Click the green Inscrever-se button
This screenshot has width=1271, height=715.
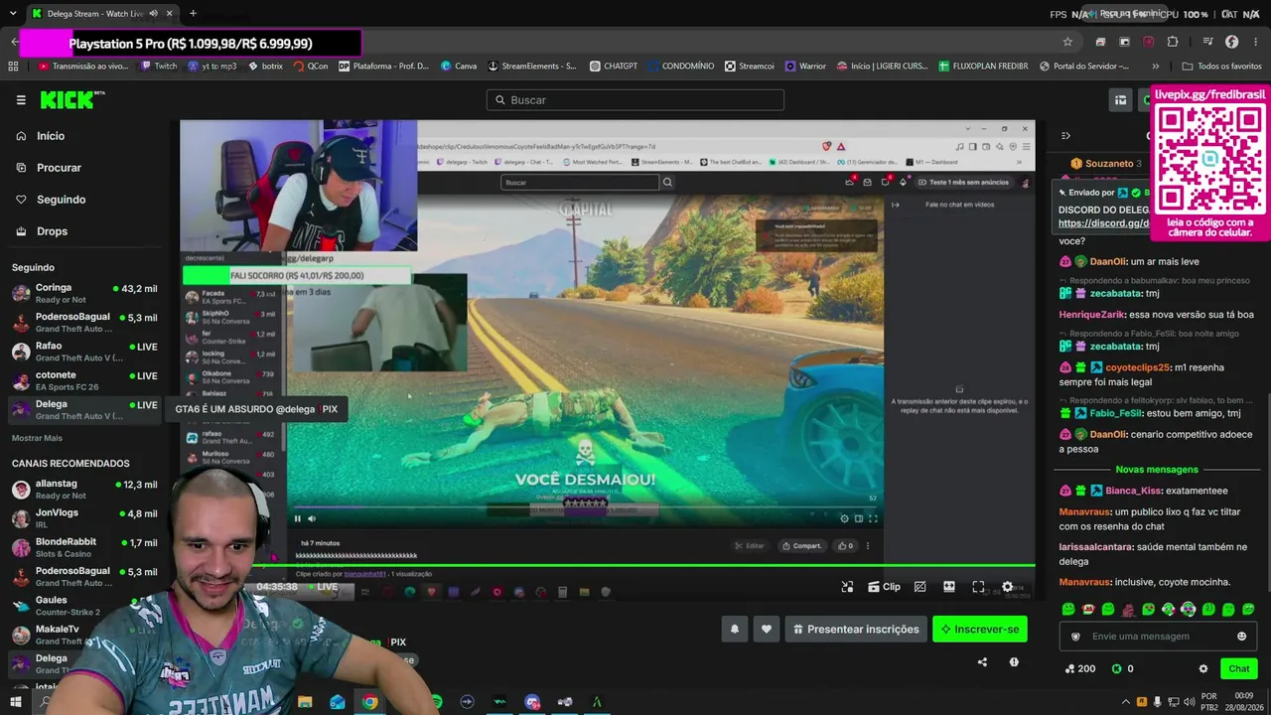coord(980,629)
